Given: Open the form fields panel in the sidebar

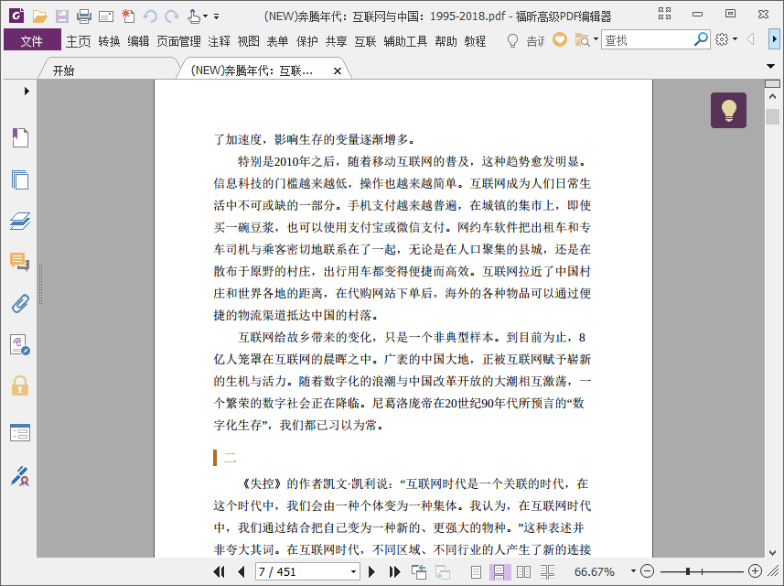Looking at the screenshot, I should pos(20,432).
